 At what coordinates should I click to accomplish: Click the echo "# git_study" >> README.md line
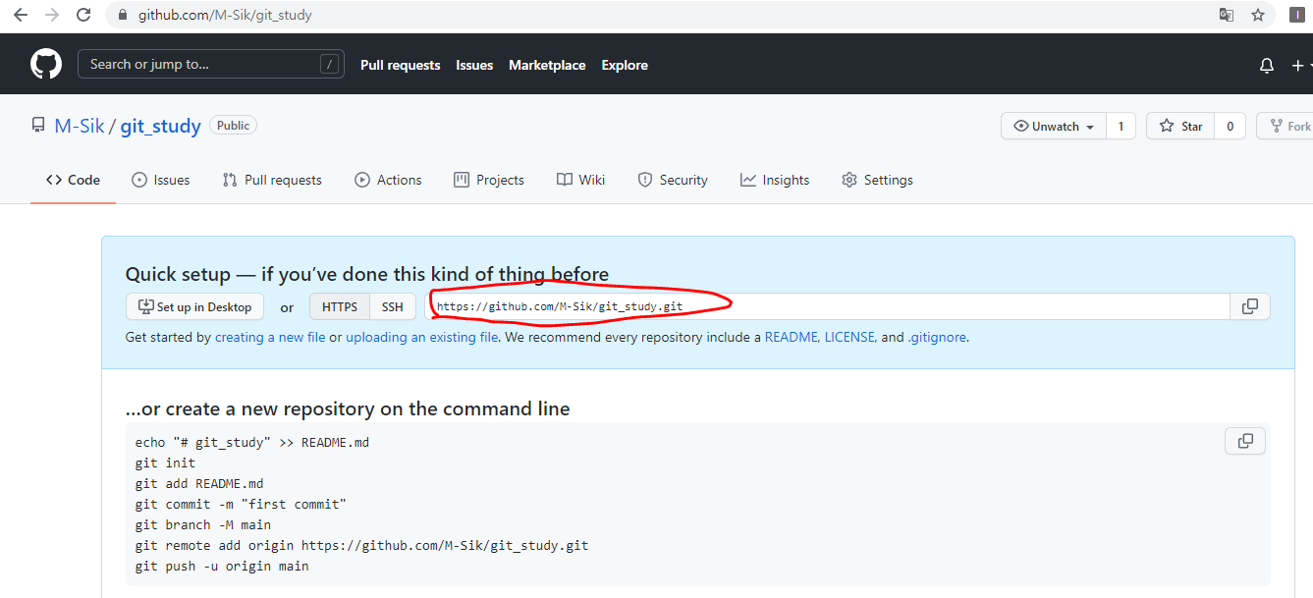pos(252,442)
